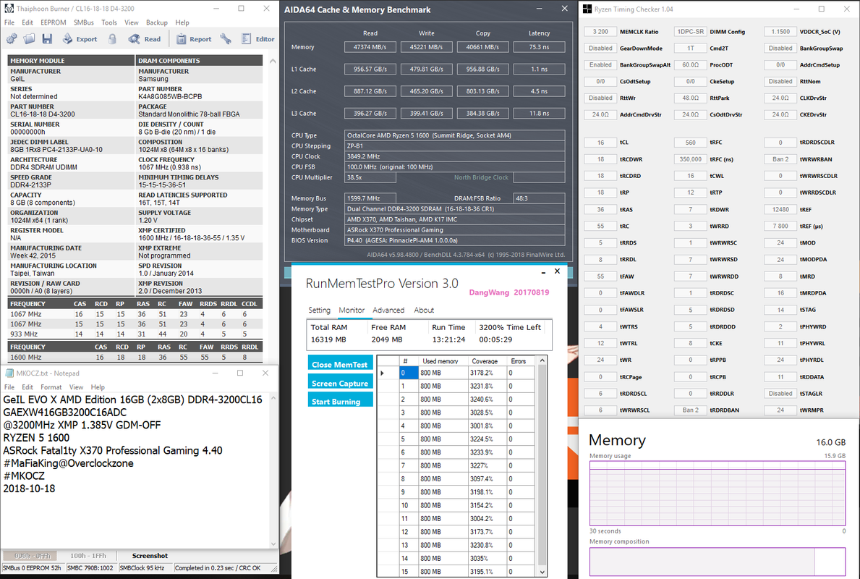Click the MEMCLK Ratio value 3 200
This screenshot has width=860, height=579.
pos(600,32)
